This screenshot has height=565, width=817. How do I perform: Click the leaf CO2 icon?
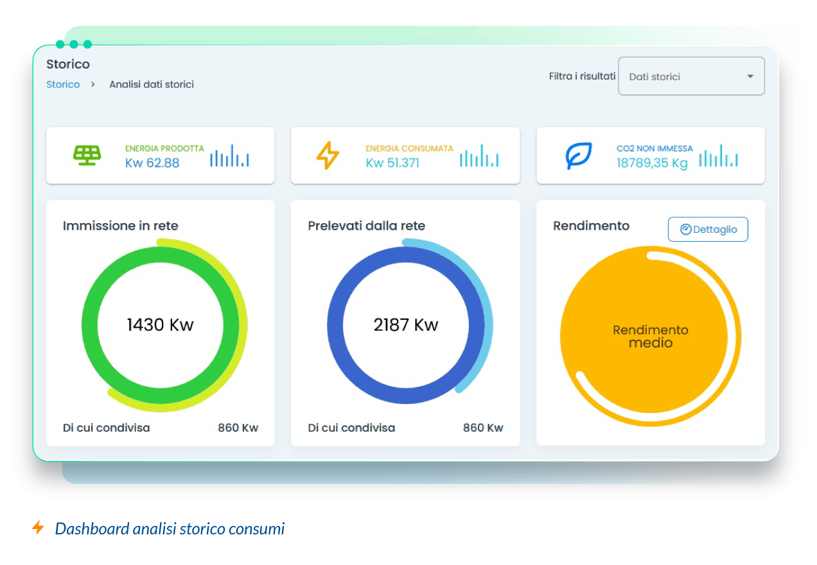tap(578, 156)
